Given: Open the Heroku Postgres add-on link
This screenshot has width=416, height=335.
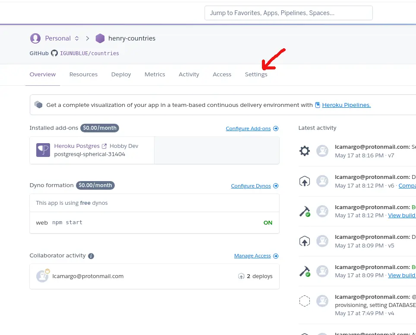Looking at the screenshot, I should 77,146.
